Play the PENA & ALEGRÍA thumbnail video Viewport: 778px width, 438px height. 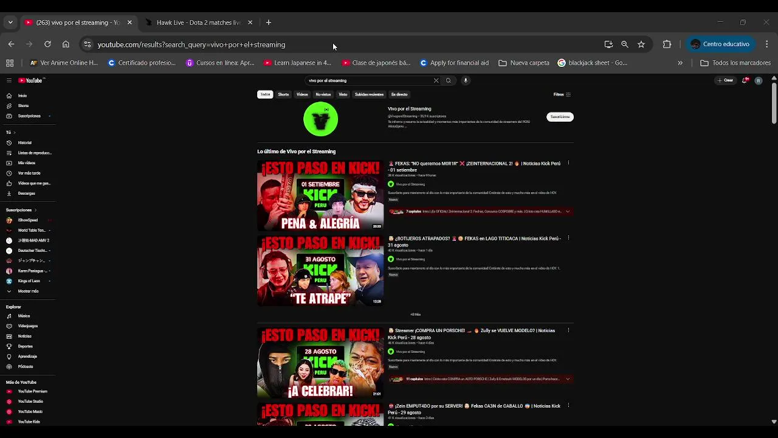pyautogui.click(x=320, y=195)
